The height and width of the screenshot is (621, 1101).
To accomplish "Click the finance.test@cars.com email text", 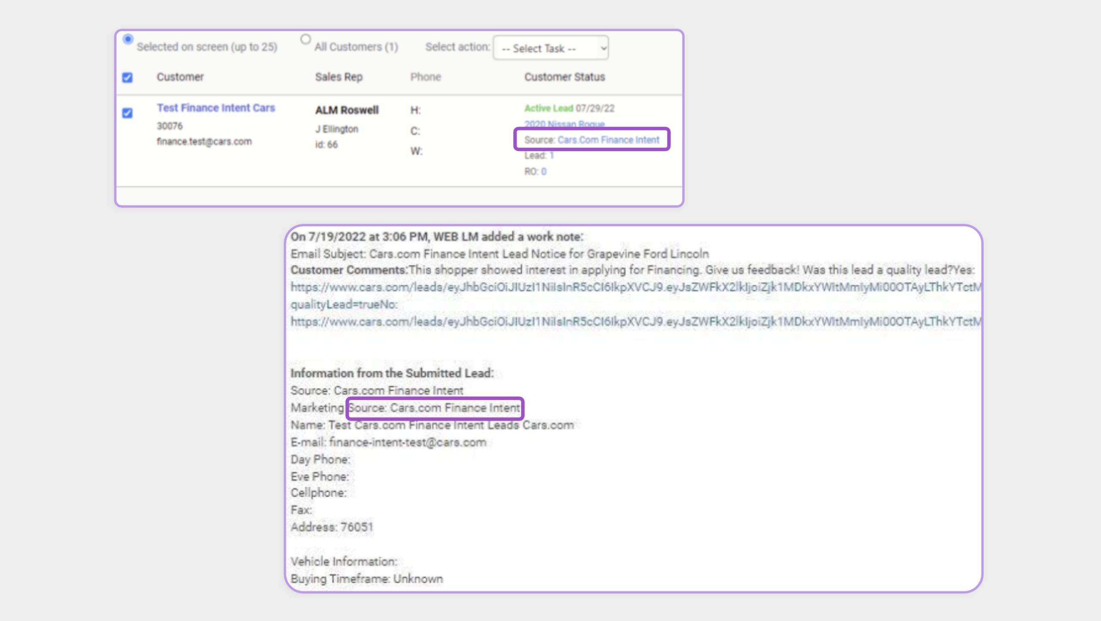I will (x=204, y=141).
